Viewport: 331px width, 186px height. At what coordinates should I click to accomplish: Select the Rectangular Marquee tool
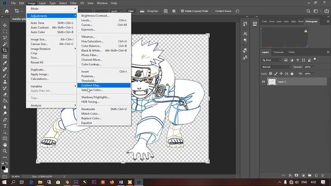(x=5, y=32)
